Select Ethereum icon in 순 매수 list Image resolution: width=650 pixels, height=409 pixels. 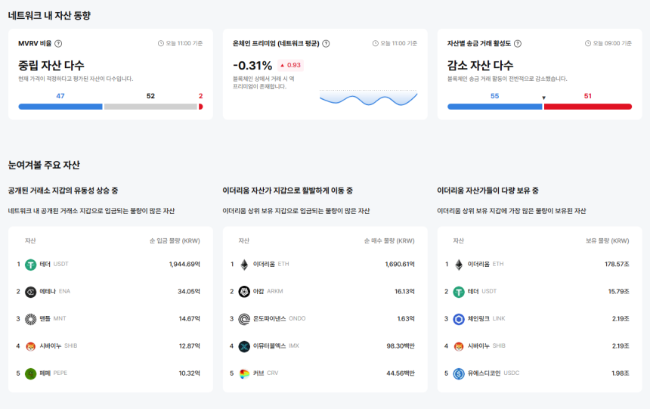[244, 265]
